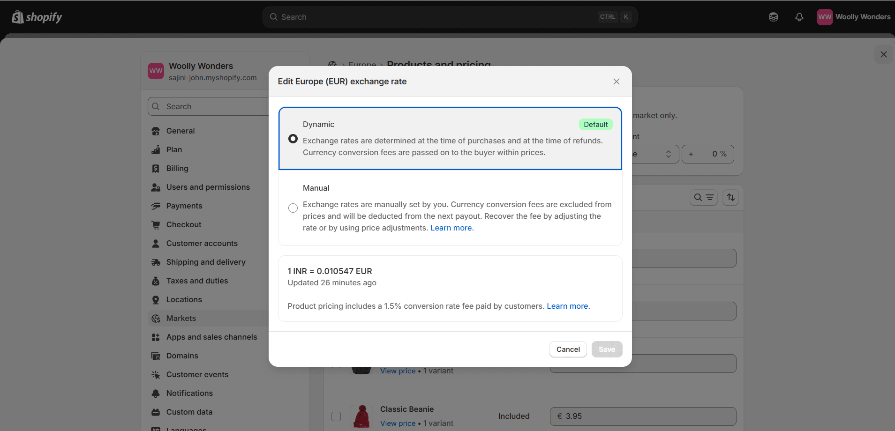895x431 pixels.
Task: Click the Classic Beanie product thumbnail
Action: 361,416
